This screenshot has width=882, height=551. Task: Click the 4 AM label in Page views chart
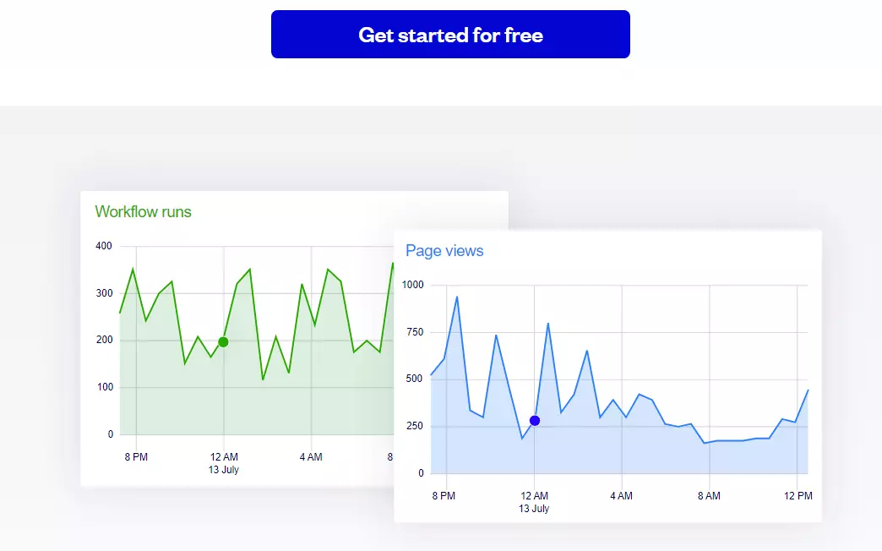coord(621,496)
